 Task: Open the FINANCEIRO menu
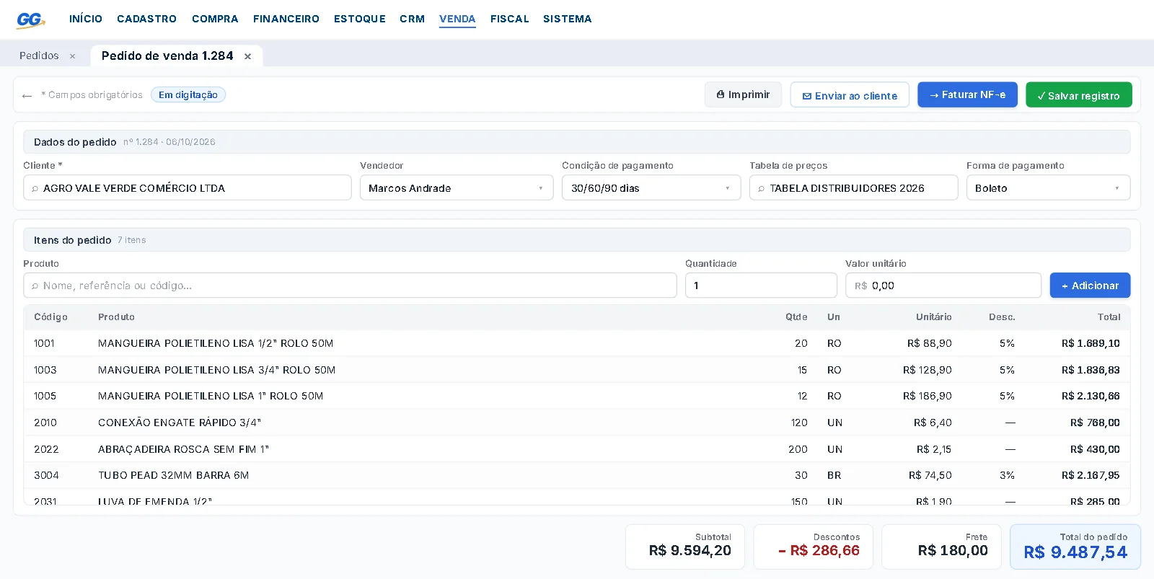click(286, 19)
